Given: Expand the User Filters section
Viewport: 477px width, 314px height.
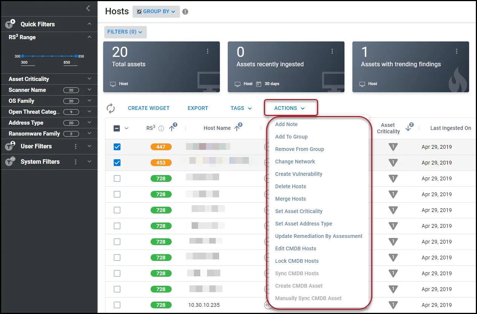Looking at the screenshot, I should pos(89,146).
